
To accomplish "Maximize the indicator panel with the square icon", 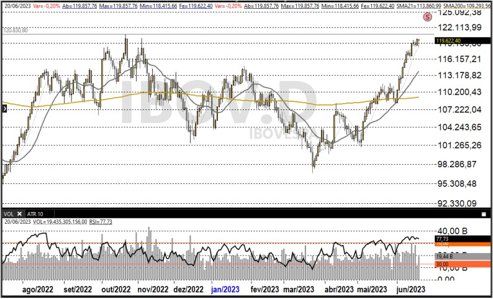I will coord(484,213).
